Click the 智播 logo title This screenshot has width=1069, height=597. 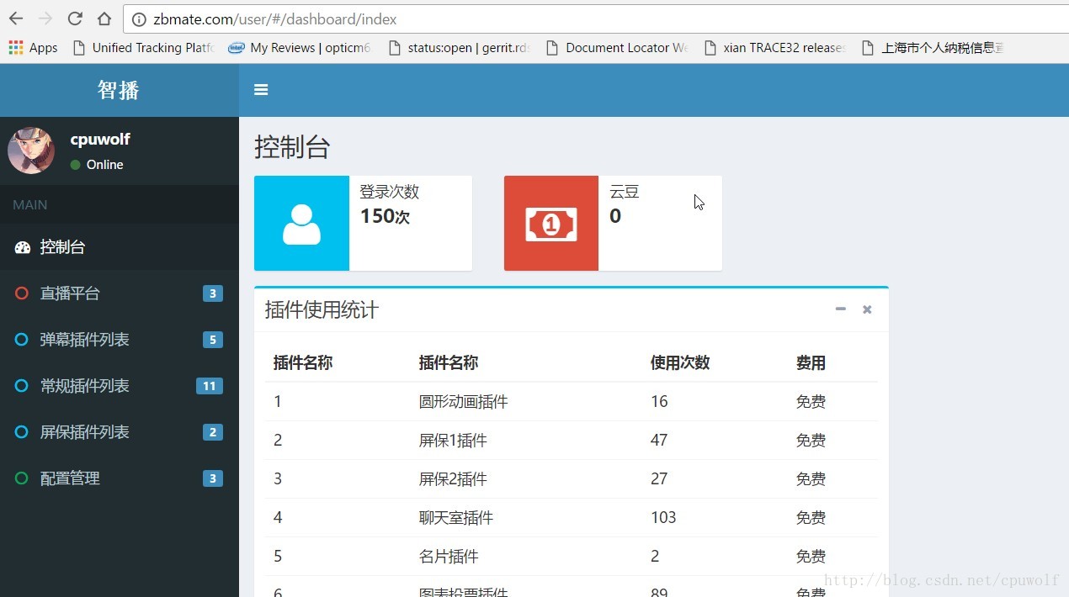[119, 90]
